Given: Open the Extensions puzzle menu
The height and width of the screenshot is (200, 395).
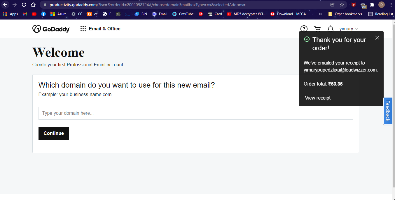Looking at the screenshot, I should (x=372, y=5).
